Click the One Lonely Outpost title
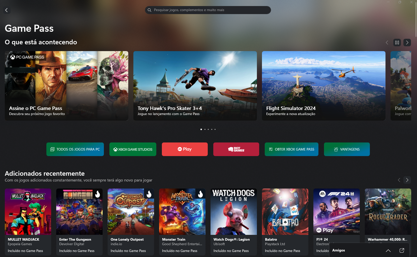The width and height of the screenshot is (417, 257). click(x=127, y=239)
